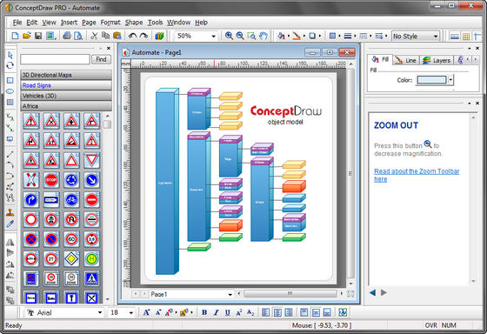Switch to the Layers tab
The height and width of the screenshot is (334, 487).
click(437, 60)
